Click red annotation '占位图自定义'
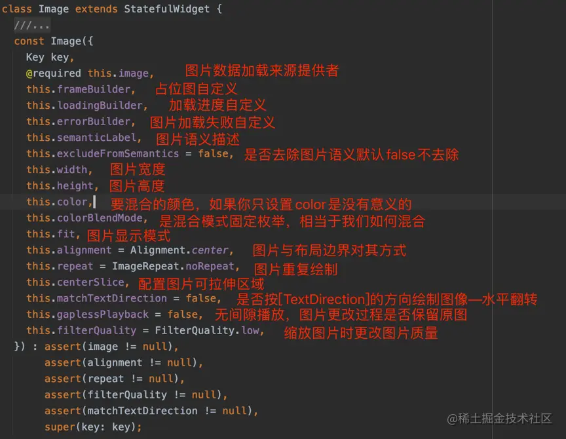The height and width of the screenshot is (439, 566). pyautogui.click(x=197, y=89)
